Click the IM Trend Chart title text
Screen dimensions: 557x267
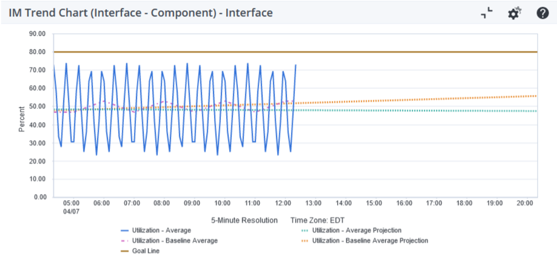click(141, 13)
